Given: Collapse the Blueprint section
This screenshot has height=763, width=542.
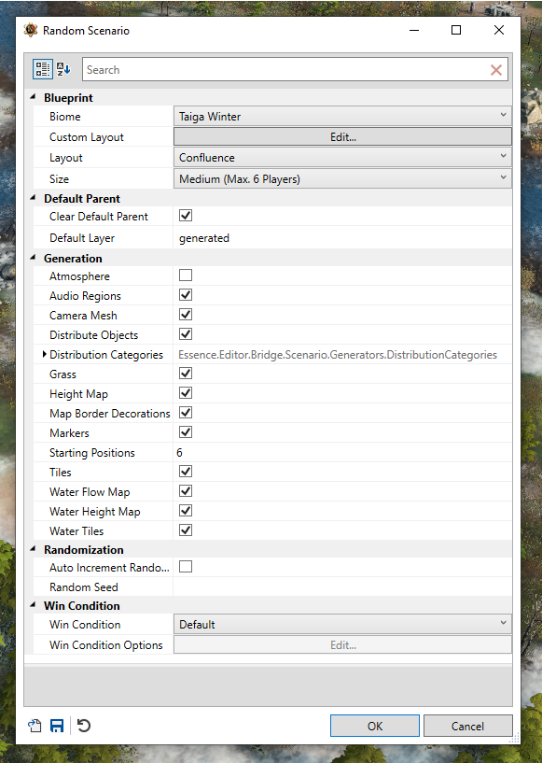Looking at the screenshot, I should [x=33, y=97].
